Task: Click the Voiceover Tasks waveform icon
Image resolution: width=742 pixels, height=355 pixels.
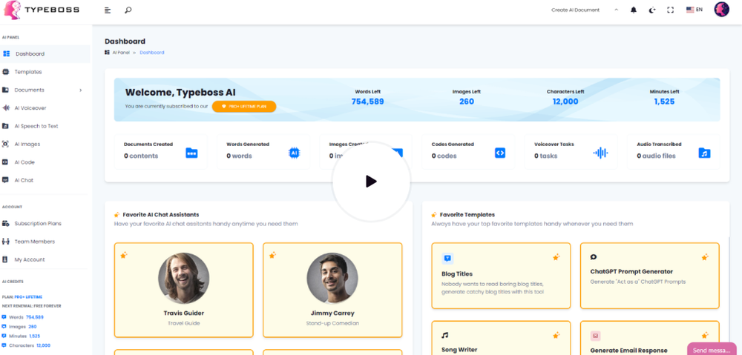Action: [600, 153]
